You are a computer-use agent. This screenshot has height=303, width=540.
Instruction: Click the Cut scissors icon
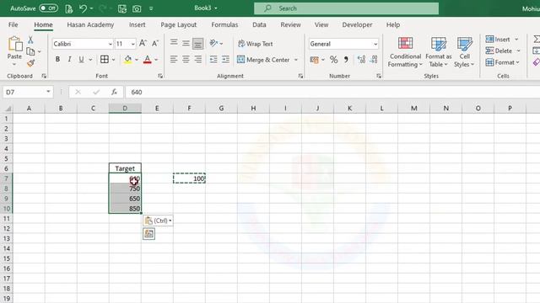point(30,40)
